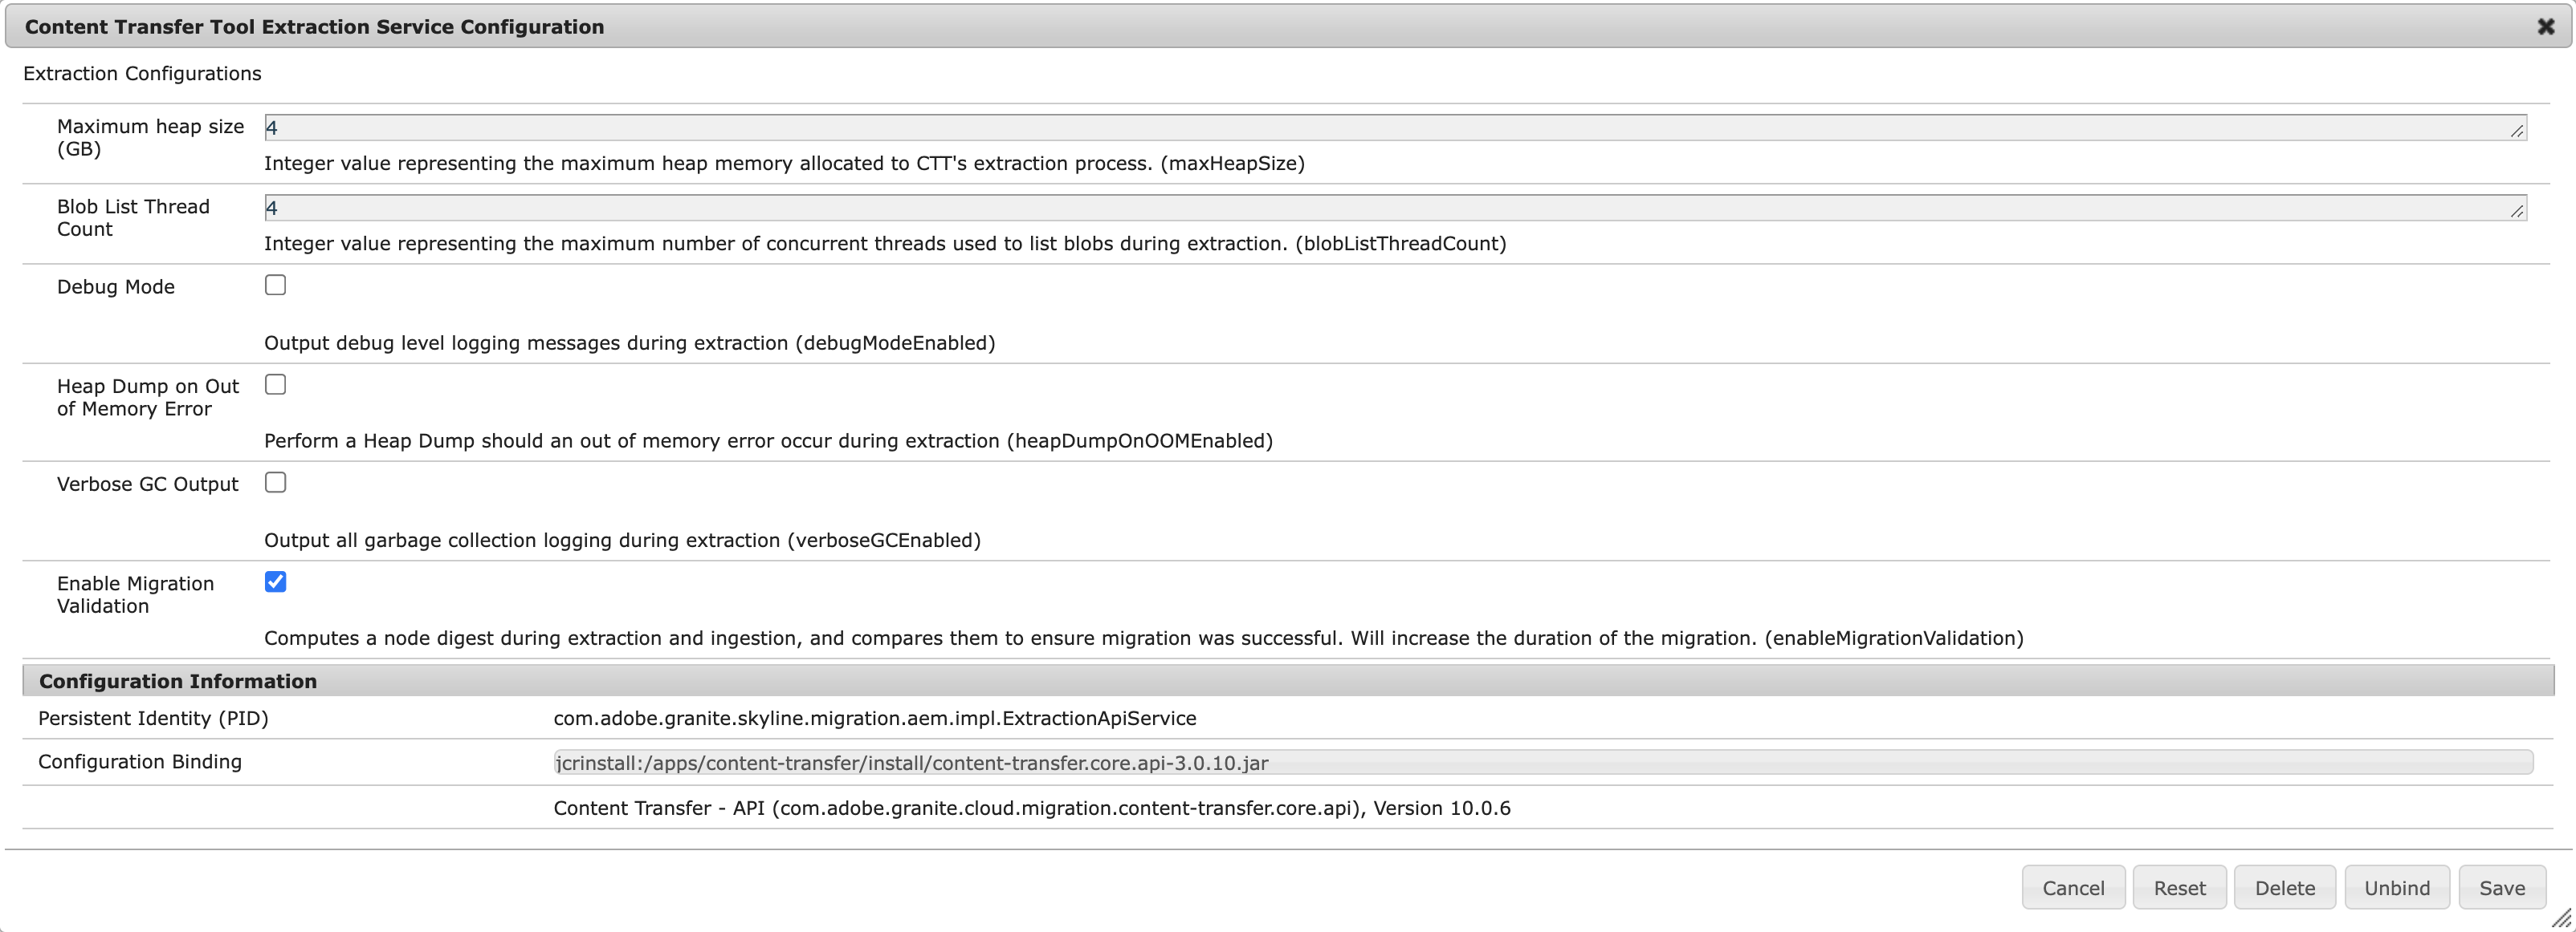Click the Blob List Thread Count field
This screenshot has width=2576, height=932.
[1390, 208]
